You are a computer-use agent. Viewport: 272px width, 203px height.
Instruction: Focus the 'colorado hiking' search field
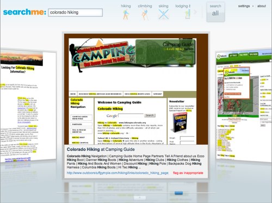click(x=75, y=13)
